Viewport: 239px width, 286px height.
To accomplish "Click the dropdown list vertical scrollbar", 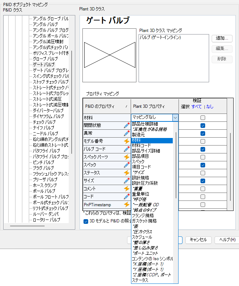I will (176, 165).
